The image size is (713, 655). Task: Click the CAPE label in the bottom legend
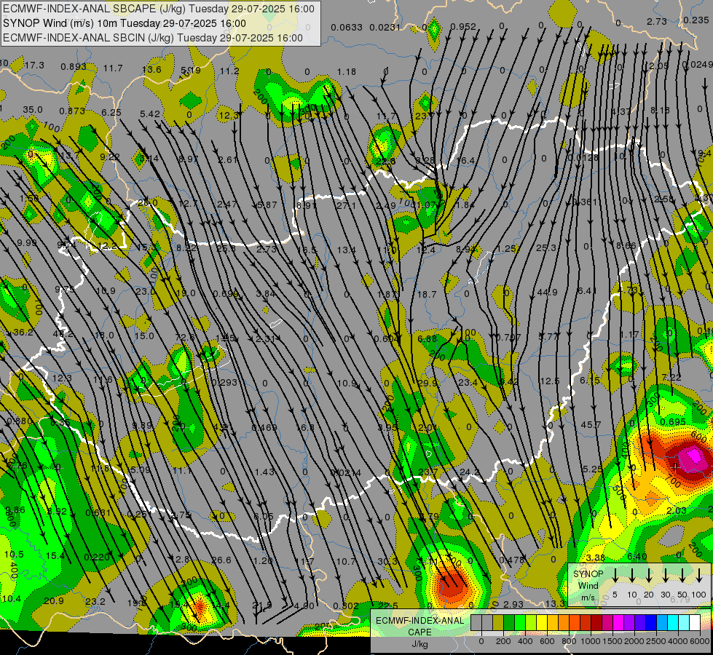pos(419,632)
